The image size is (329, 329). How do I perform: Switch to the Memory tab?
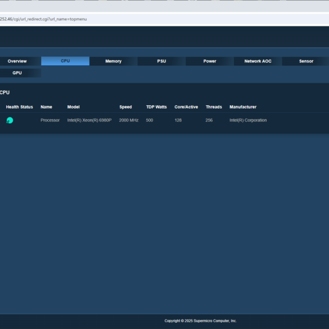[x=113, y=61]
